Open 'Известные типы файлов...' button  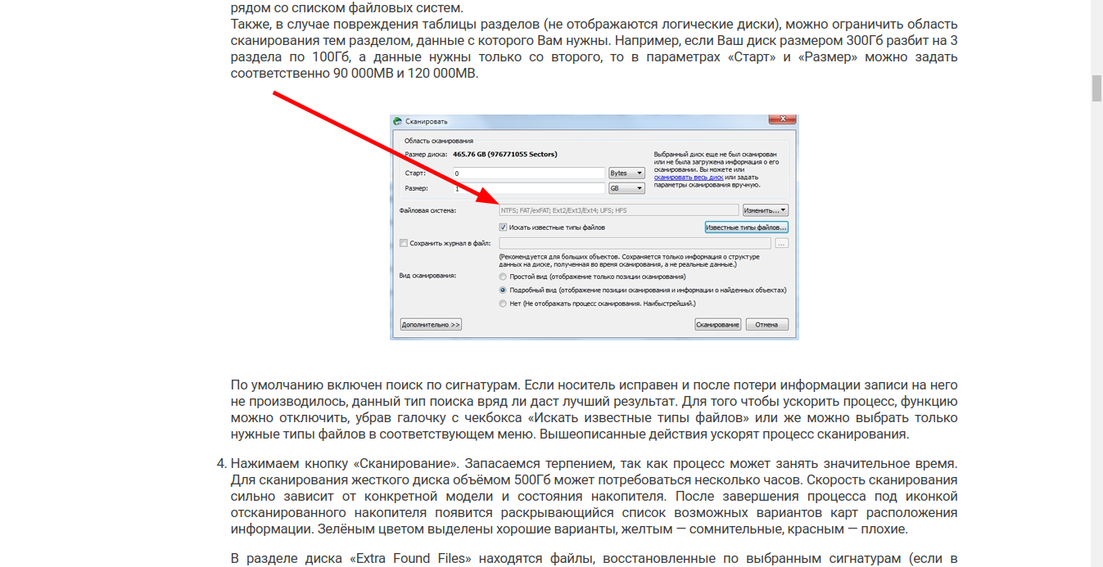[746, 227]
